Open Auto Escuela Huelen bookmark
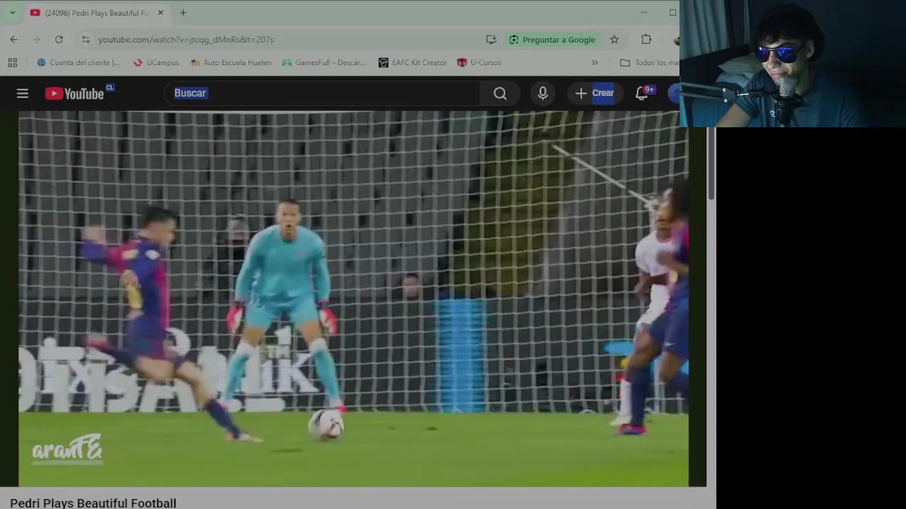Image resolution: width=906 pixels, height=509 pixels. coord(231,62)
